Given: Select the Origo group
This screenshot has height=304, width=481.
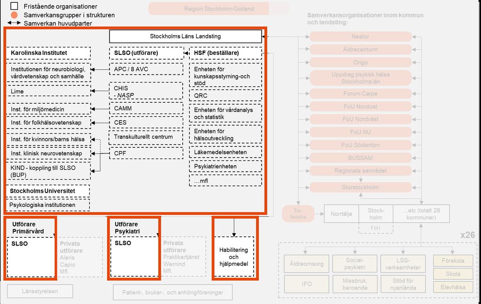Looking at the screenshot, I should pyautogui.click(x=360, y=62).
